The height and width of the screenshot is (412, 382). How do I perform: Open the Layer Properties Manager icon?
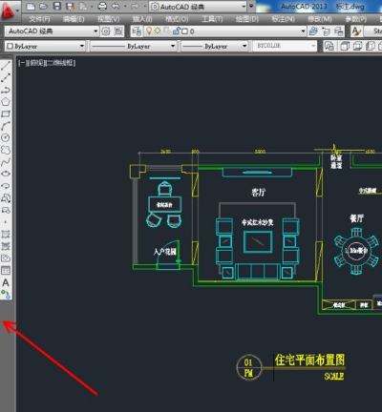pyautogui.click(x=137, y=31)
